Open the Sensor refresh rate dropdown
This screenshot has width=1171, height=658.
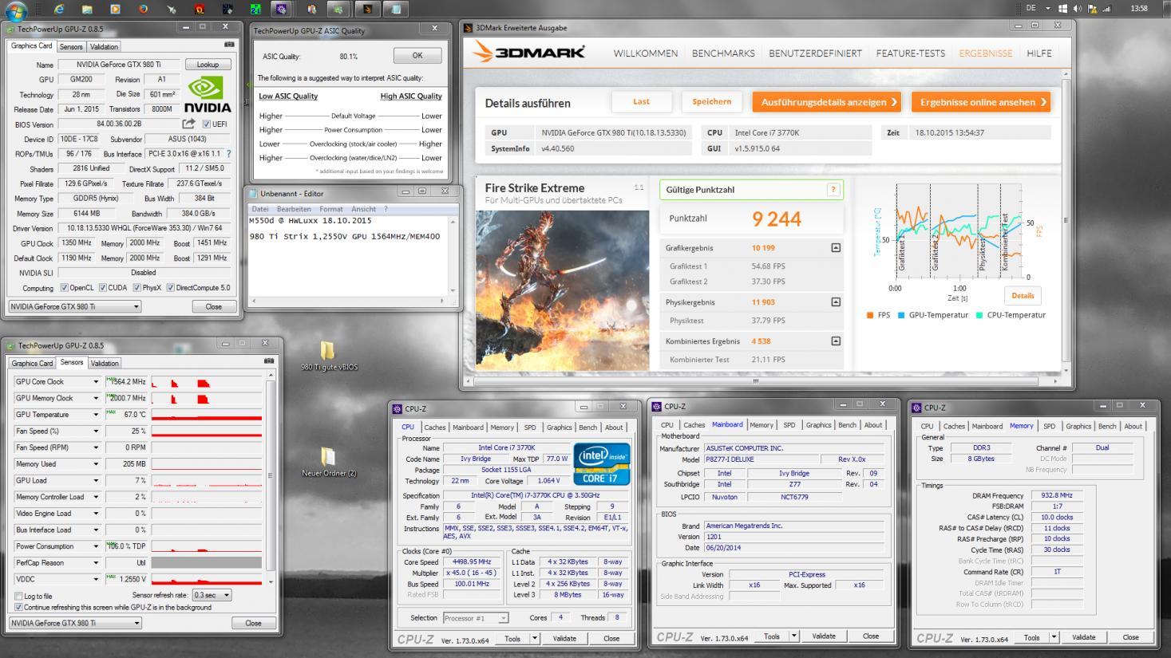[x=212, y=595]
